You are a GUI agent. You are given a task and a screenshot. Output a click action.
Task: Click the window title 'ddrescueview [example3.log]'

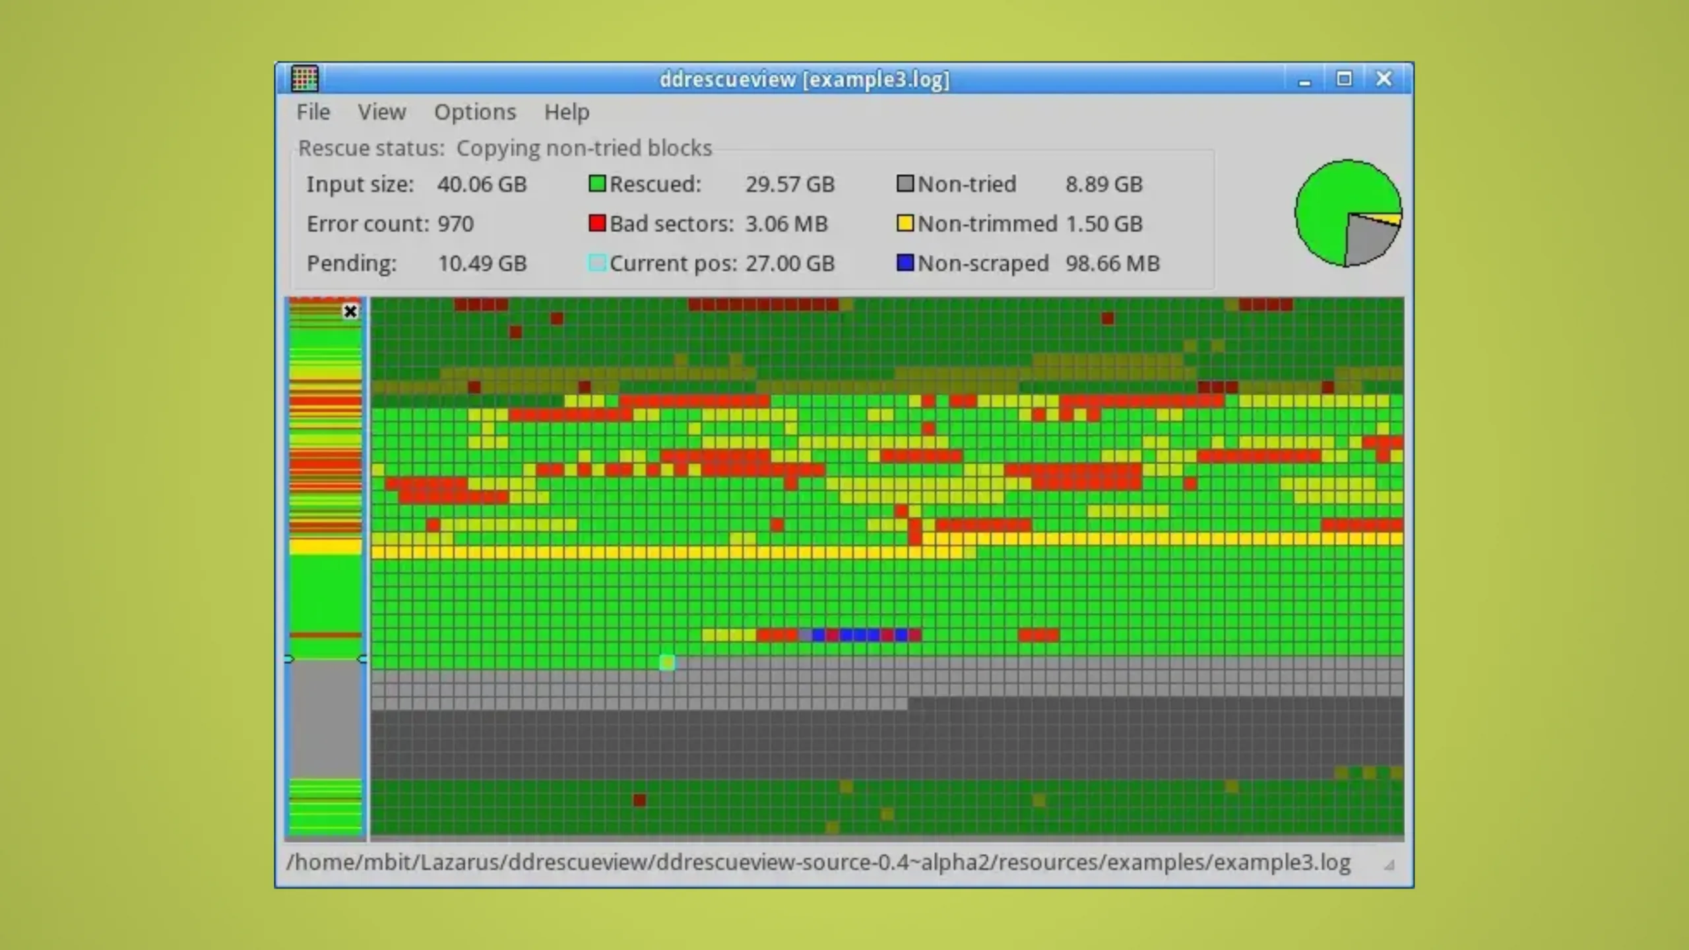click(804, 79)
